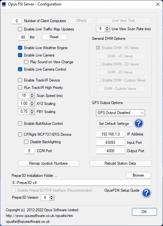Check Disable Backlighting option
The width and height of the screenshot is (163, 226).
click(26, 142)
